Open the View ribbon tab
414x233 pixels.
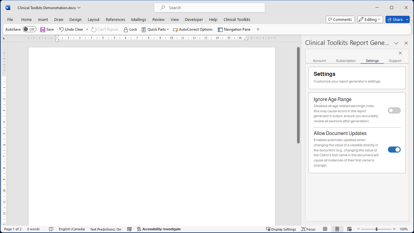coord(175,19)
